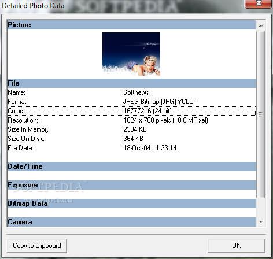The image size is (273, 259).
Task: Select the File Date: label
Action: pos(20,148)
